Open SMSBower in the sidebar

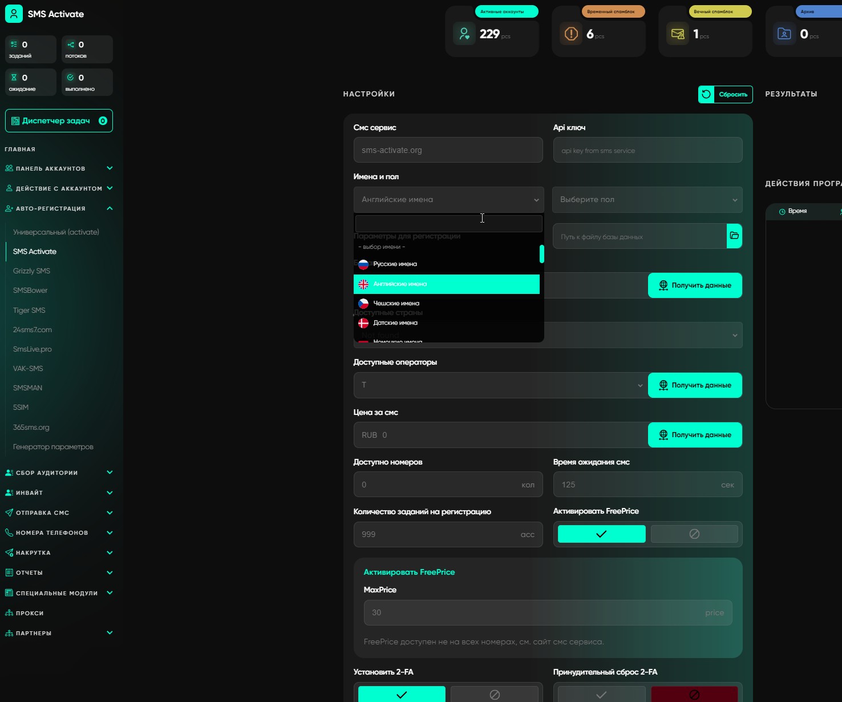[x=30, y=291]
